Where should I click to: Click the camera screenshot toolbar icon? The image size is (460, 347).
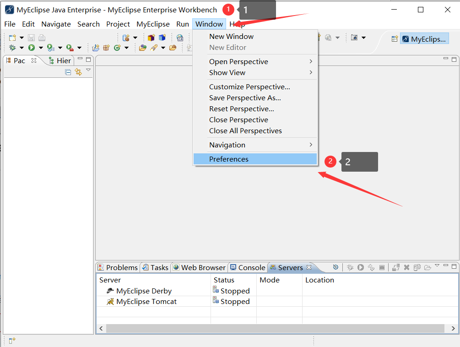click(354, 38)
